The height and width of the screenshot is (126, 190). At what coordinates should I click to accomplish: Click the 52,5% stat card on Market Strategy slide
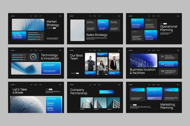[19, 36]
